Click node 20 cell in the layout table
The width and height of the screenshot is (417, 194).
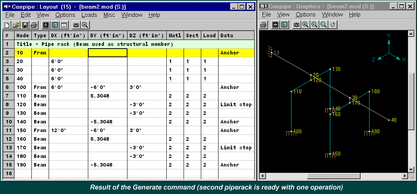(x=23, y=62)
